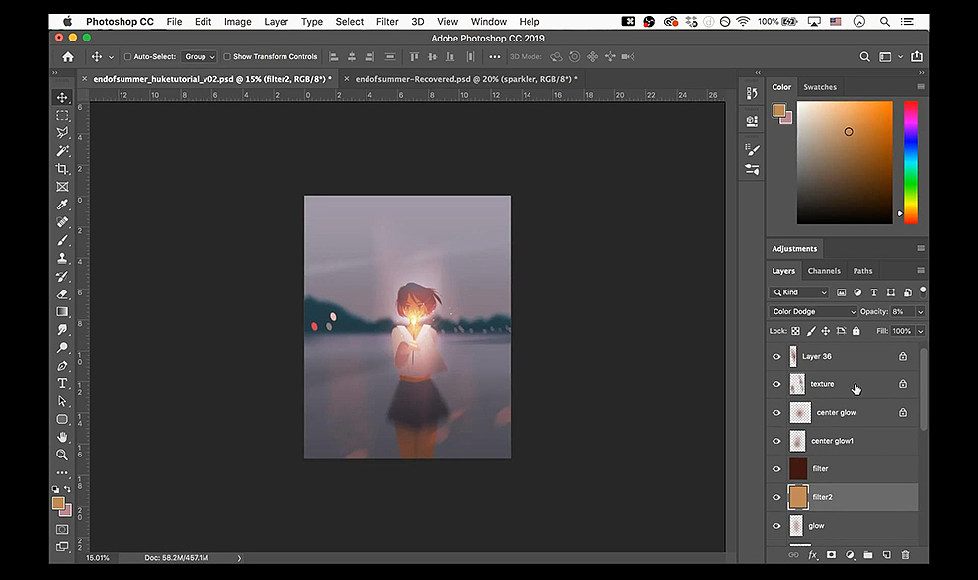Select the Zoom tool
This screenshot has height=580, width=978.
click(62, 455)
